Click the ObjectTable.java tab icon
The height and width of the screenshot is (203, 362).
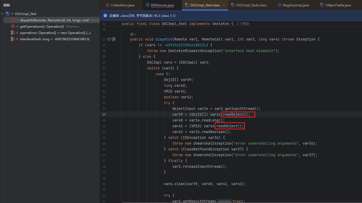pos(322,5)
